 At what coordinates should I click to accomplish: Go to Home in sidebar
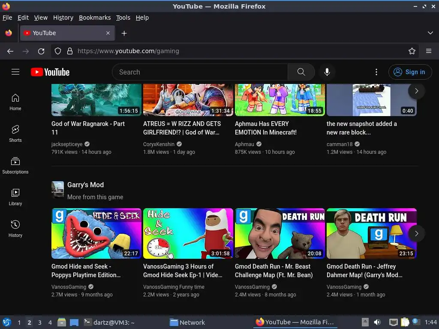(x=15, y=102)
